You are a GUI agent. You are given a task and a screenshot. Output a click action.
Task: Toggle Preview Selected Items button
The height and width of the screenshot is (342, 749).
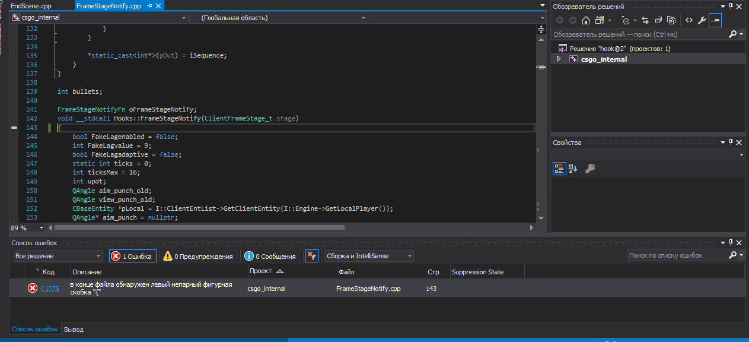coord(715,20)
